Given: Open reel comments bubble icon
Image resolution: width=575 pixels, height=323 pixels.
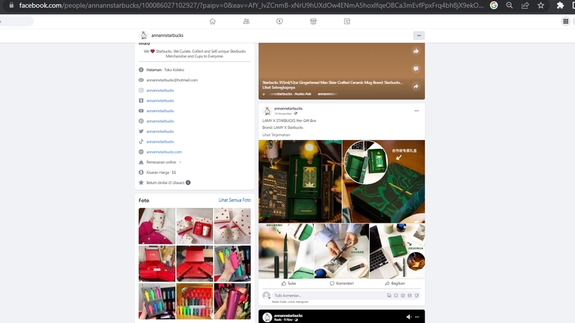Looking at the screenshot, I should (416, 68).
